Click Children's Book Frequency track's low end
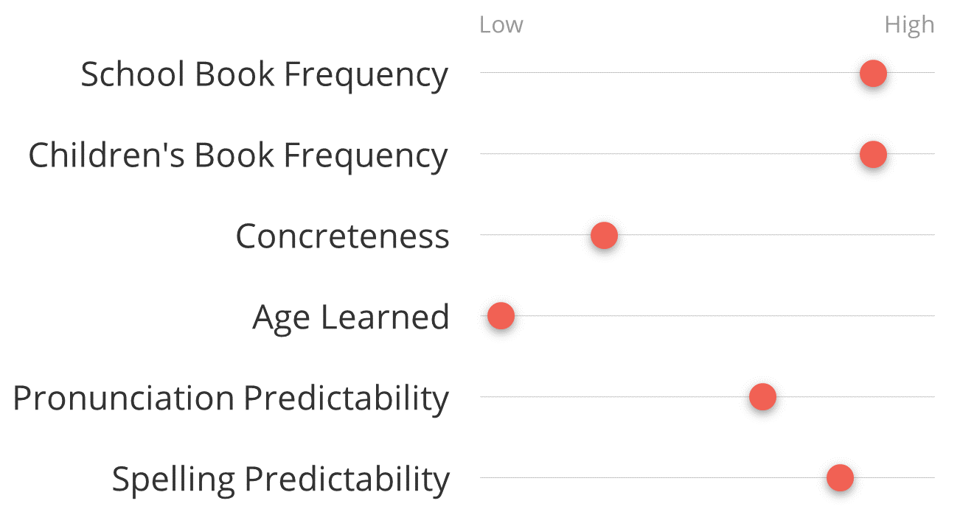This screenshot has height=523, width=960. [x=481, y=154]
